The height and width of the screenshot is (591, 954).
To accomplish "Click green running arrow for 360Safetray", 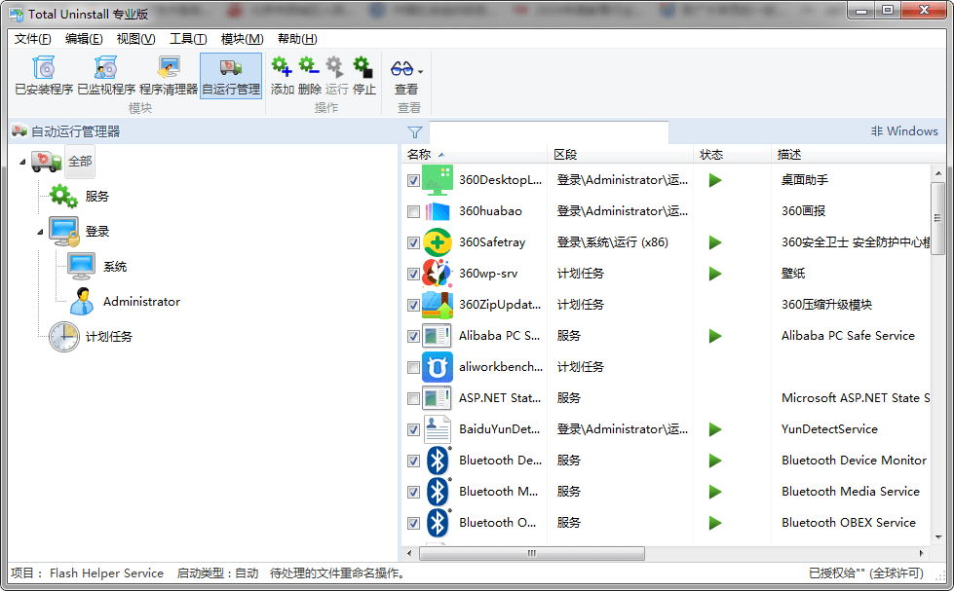I will (715, 242).
